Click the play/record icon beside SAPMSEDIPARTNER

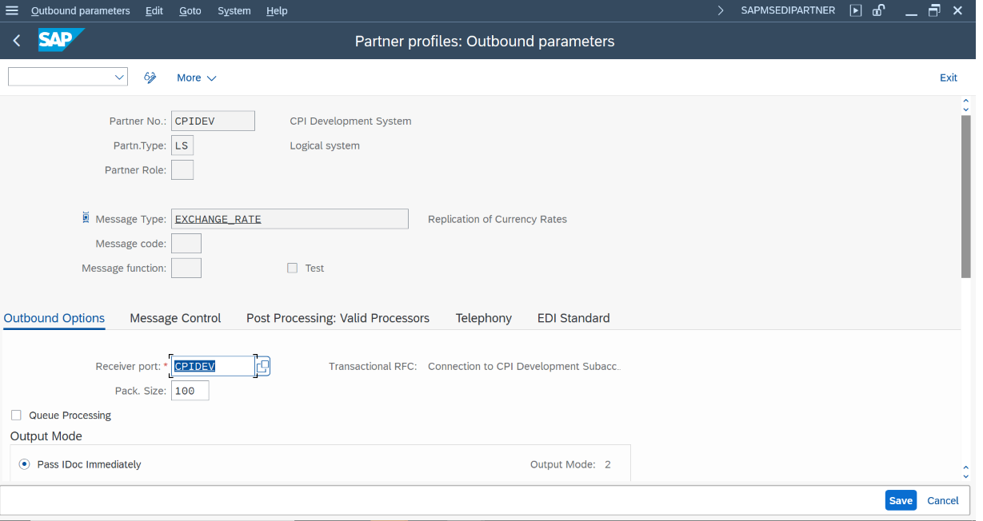(856, 10)
